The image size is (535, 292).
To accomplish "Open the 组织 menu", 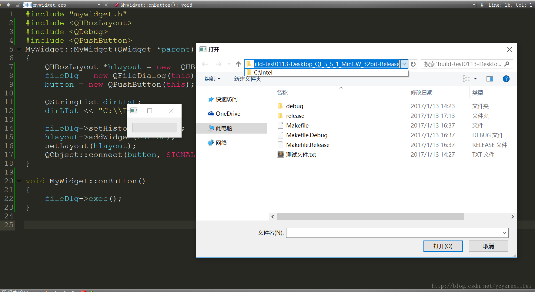I will (212, 79).
